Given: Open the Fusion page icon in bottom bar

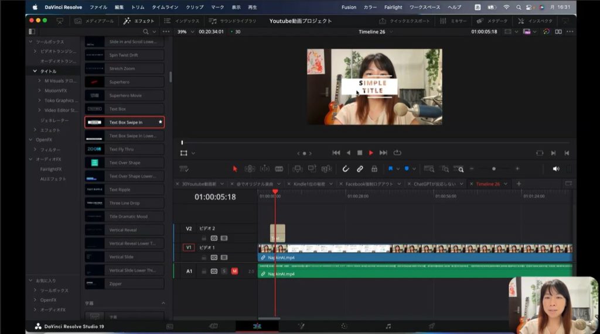Looking at the screenshot, I should pos(301,326).
